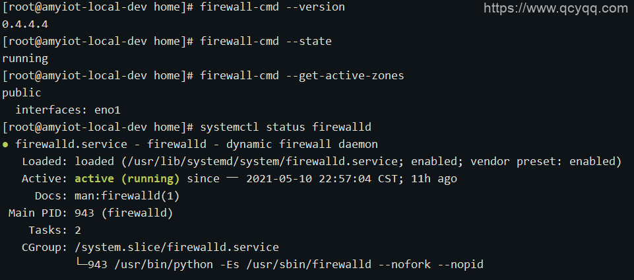Click the man:firewalld(1) docs reference
634x280 pixels.
127,195
